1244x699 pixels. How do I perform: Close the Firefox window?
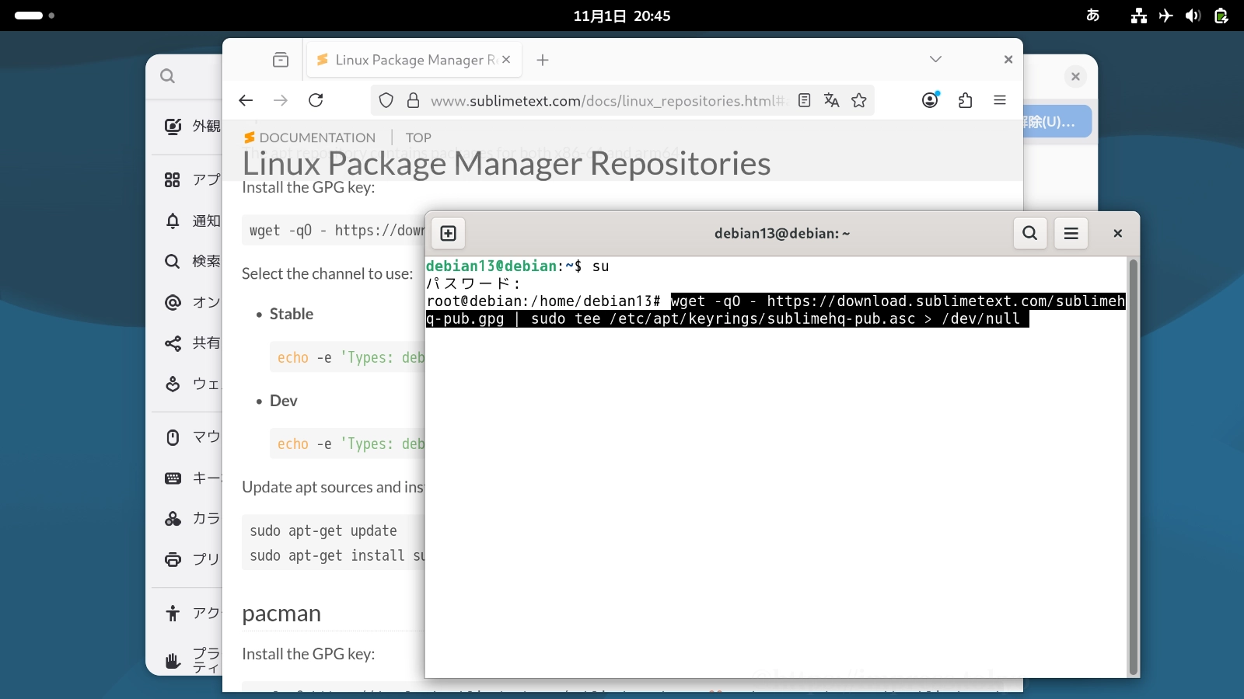[x=1008, y=60]
